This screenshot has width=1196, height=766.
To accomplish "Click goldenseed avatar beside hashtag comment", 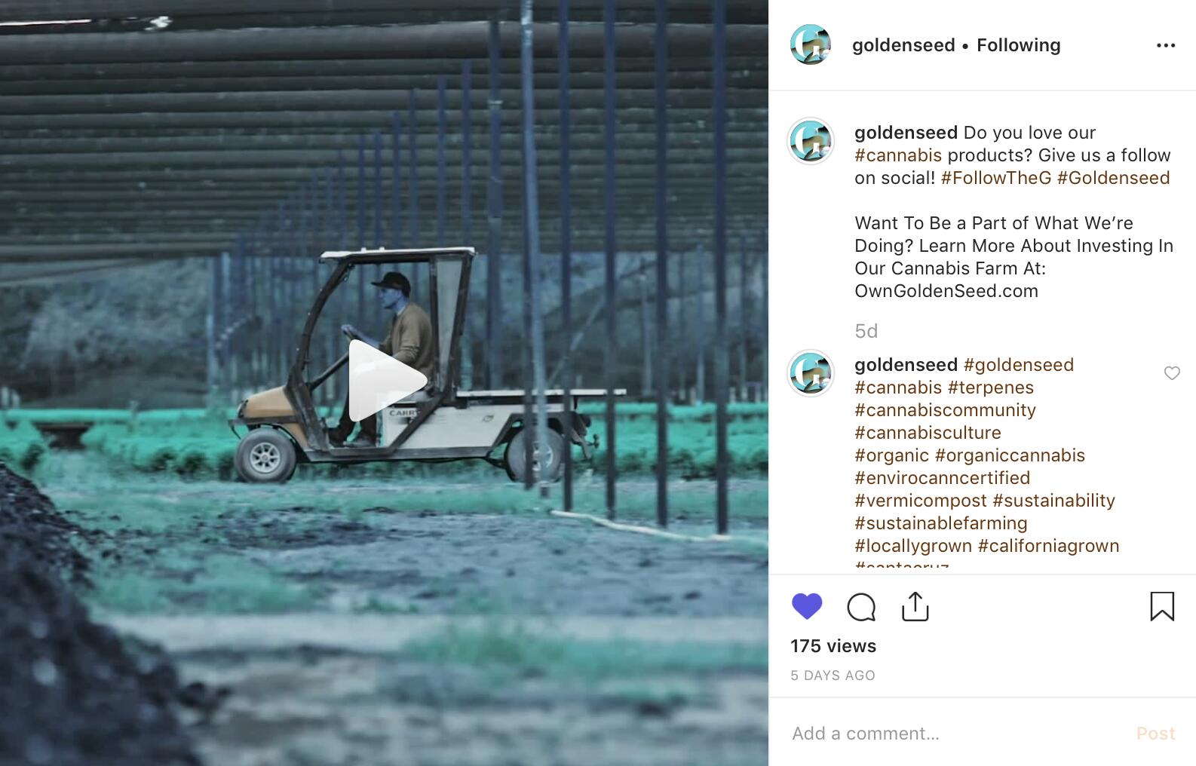I will point(811,372).
